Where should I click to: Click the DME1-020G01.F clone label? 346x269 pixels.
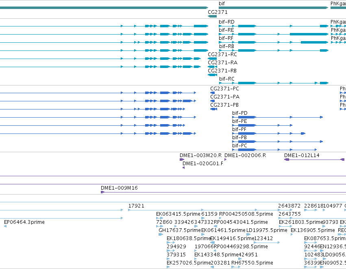203,164
